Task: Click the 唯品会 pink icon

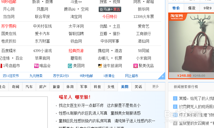Action: [x=36, y=66]
